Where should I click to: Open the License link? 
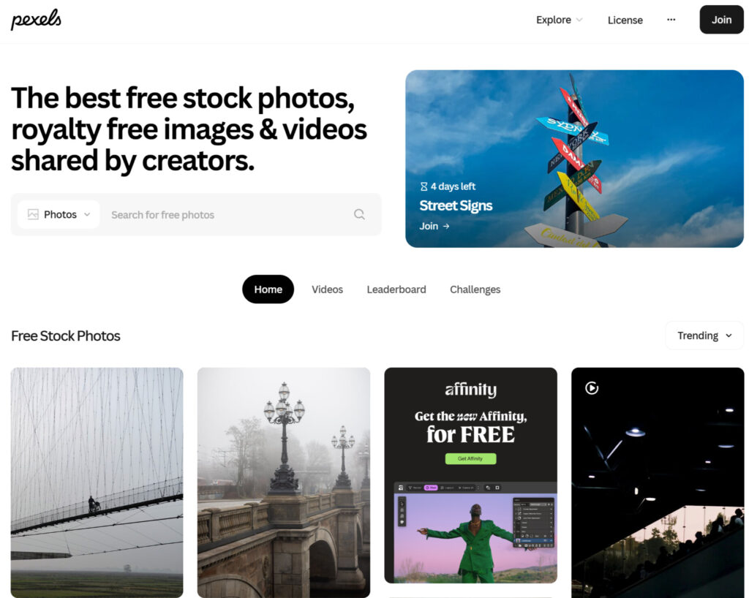point(625,20)
